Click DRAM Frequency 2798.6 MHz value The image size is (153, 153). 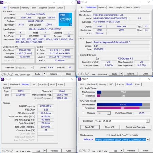pyautogui.click(x=46, y=106)
